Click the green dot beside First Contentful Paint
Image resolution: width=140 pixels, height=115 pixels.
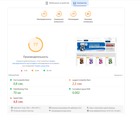point(11,80)
